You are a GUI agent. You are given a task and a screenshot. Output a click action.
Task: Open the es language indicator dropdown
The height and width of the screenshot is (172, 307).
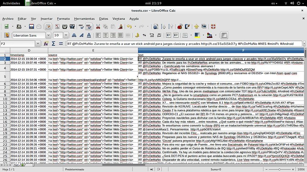point(274,3)
